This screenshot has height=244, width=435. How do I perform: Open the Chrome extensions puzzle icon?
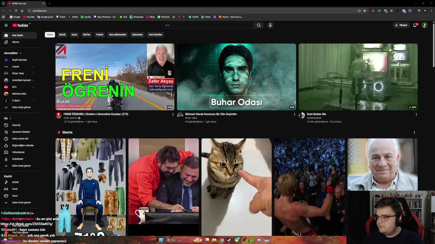point(410,11)
